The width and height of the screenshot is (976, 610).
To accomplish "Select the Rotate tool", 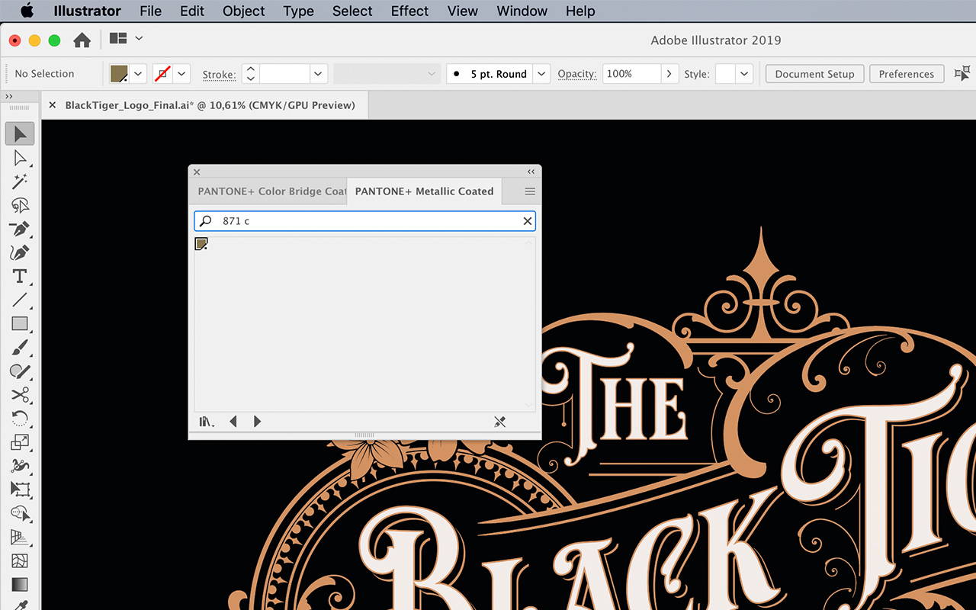I will tap(20, 419).
